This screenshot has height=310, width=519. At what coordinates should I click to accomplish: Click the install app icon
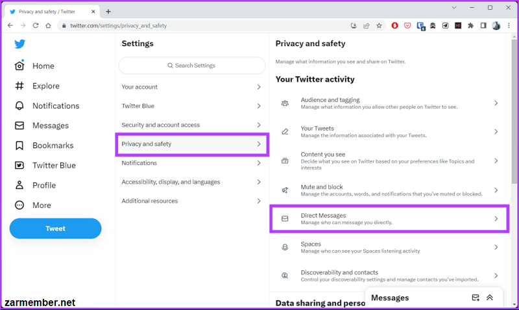[354, 25]
